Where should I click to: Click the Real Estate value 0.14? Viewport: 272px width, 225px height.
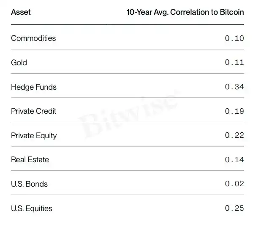tap(234, 160)
